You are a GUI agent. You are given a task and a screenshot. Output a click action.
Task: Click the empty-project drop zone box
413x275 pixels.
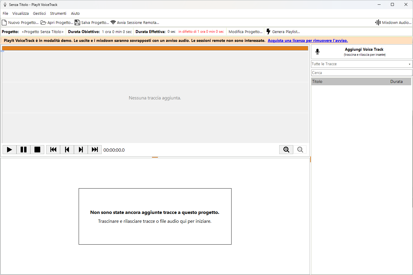[x=155, y=216]
